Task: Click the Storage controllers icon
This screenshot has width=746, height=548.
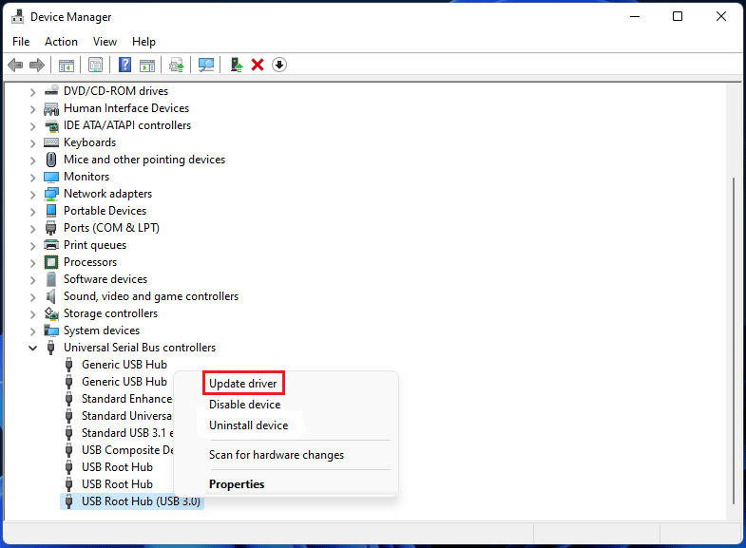Action: tap(51, 313)
